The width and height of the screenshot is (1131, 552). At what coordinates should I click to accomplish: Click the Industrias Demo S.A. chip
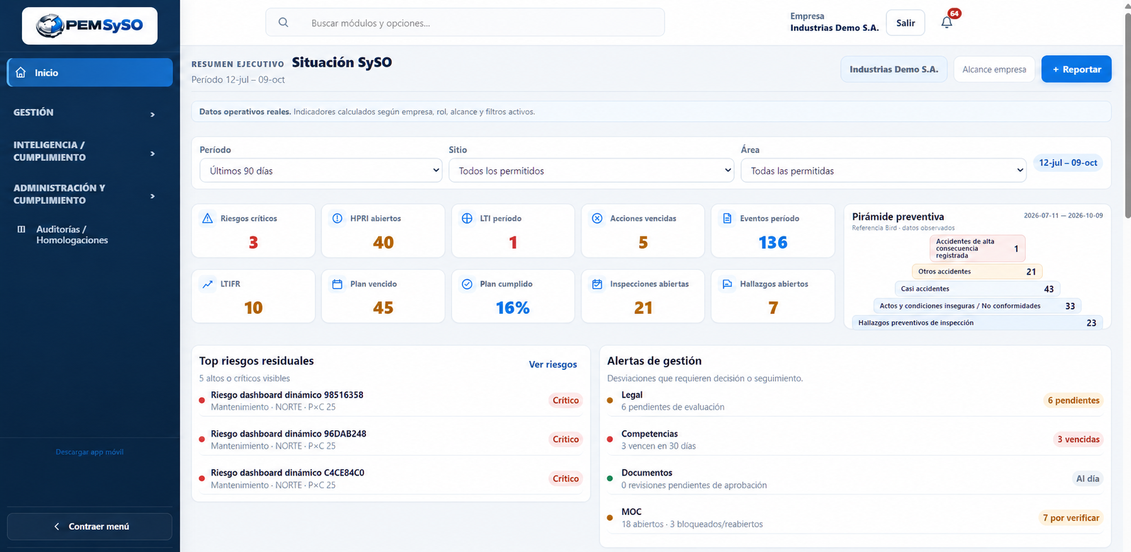pyautogui.click(x=893, y=69)
